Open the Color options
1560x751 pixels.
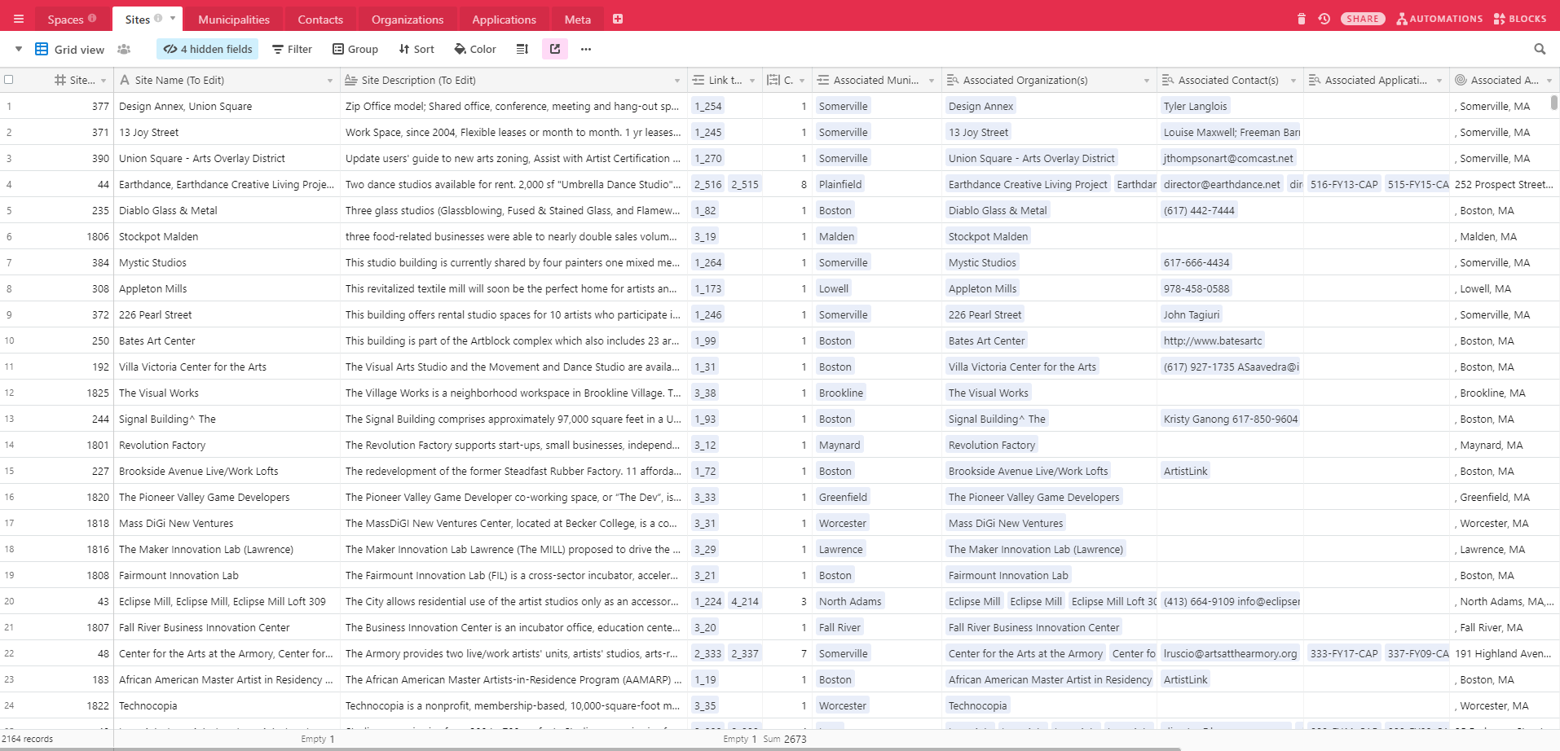pos(475,49)
